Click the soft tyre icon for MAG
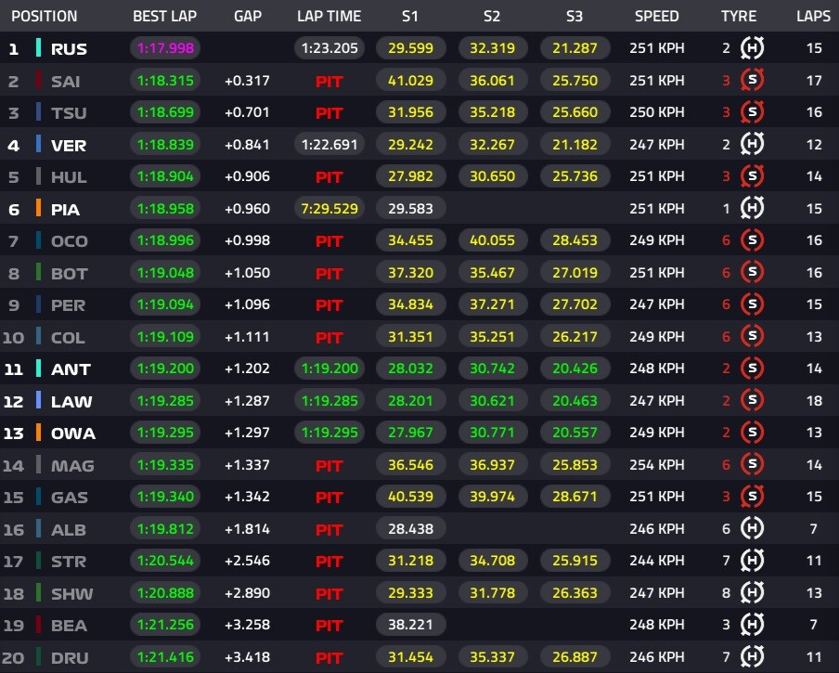 pyautogui.click(x=752, y=464)
